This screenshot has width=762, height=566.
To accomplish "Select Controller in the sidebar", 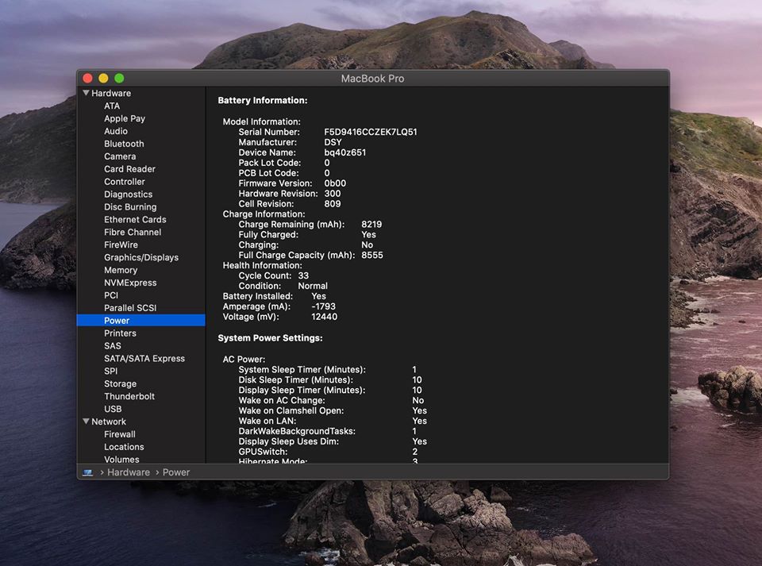I will 125,182.
